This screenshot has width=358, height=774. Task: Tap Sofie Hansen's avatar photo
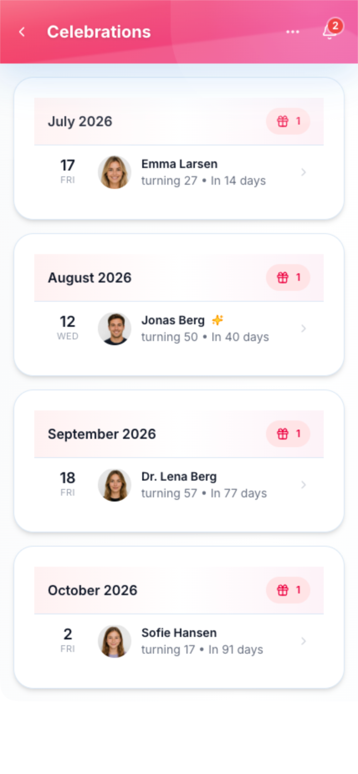pos(115,641)
